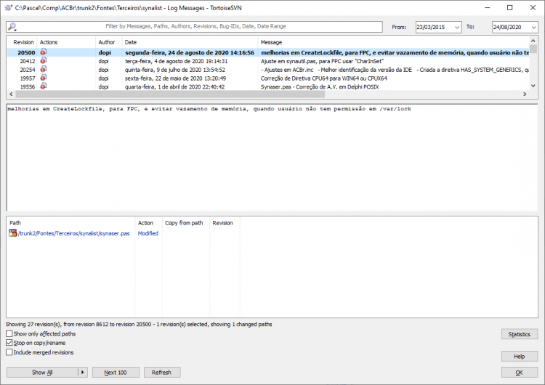545x385 pixels.
Task: Click the OK button
Action: pyautogui.click(x=520, y=372)
